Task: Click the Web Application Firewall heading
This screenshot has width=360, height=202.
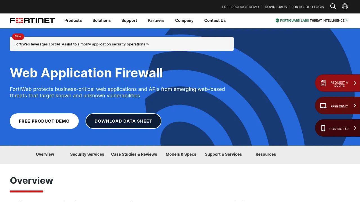Action: click(x=86, y=73)
